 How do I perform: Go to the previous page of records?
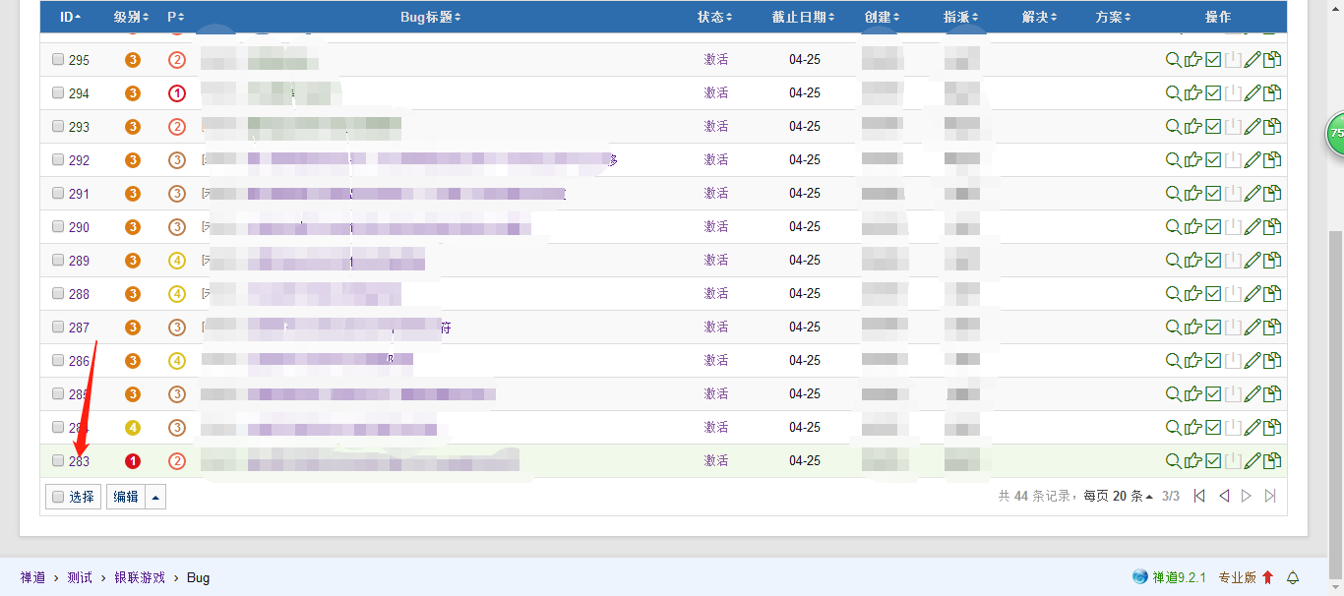[1224, 497]
